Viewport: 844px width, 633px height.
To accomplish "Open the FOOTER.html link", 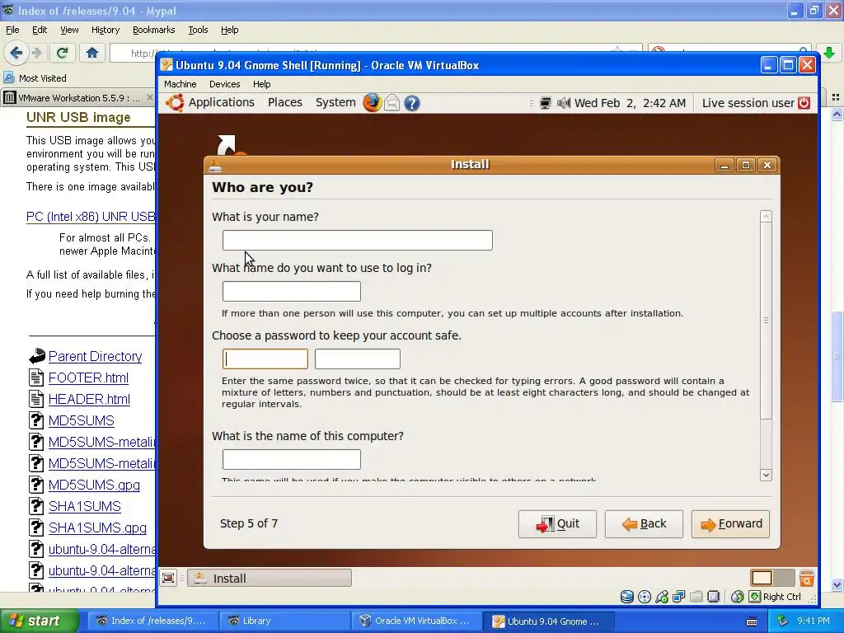I will tap(88, 377).
